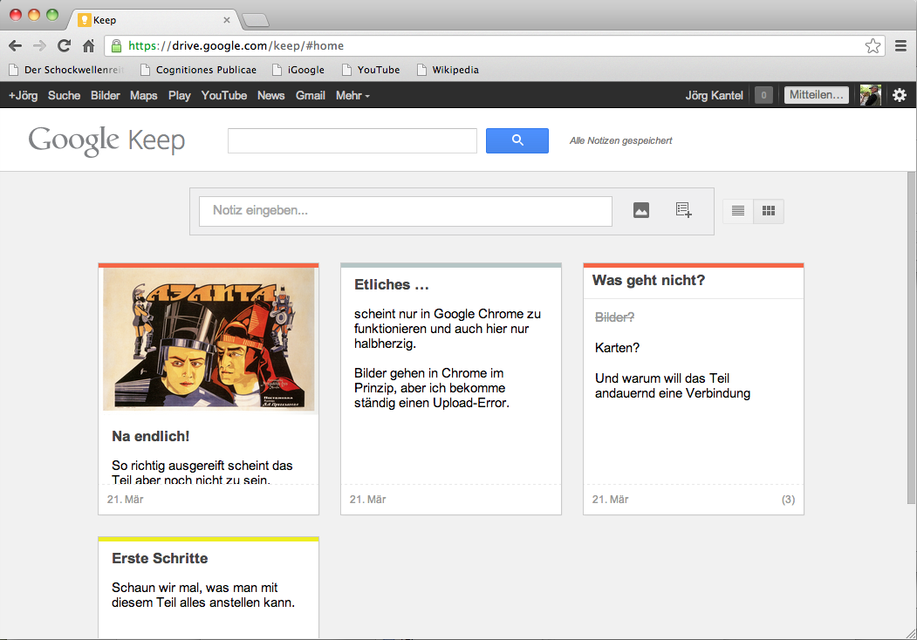
Task: Reload the page with the refresh icon
Action: point(64,45)
